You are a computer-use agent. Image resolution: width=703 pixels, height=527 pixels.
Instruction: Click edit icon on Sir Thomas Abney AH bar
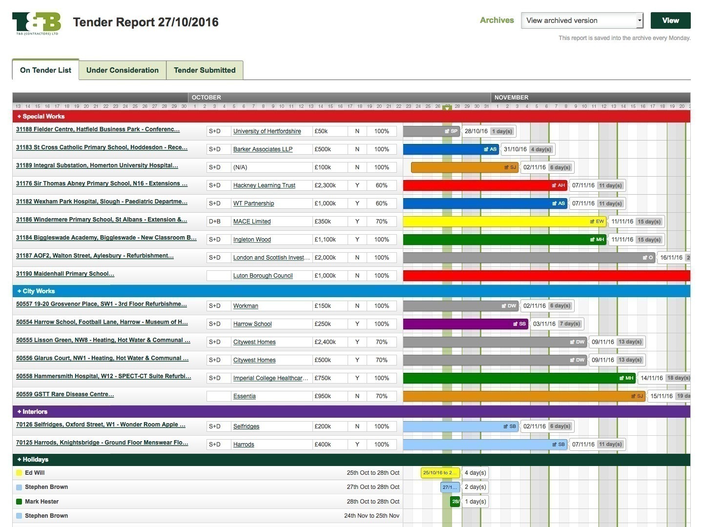pyautogui.click(x=554, y=185)
